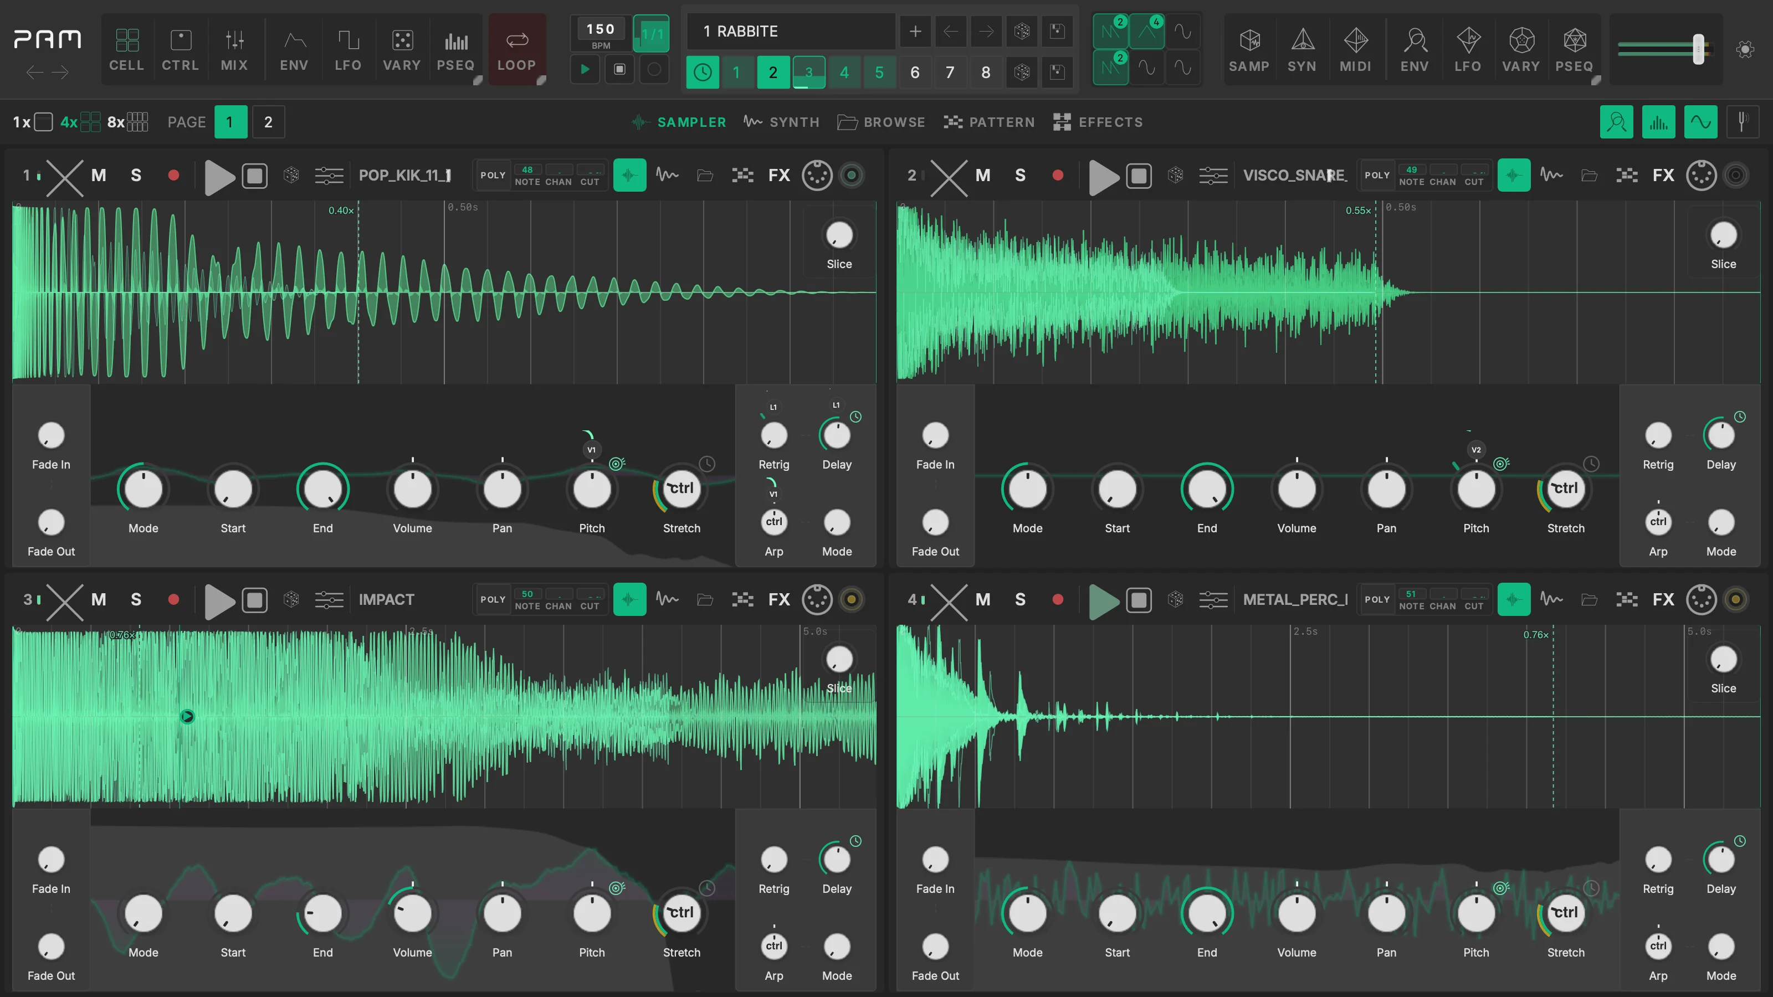Screen dimensions: 1773x997
Task: Solo cell 2 with S button
Action: coord(1020,176)
